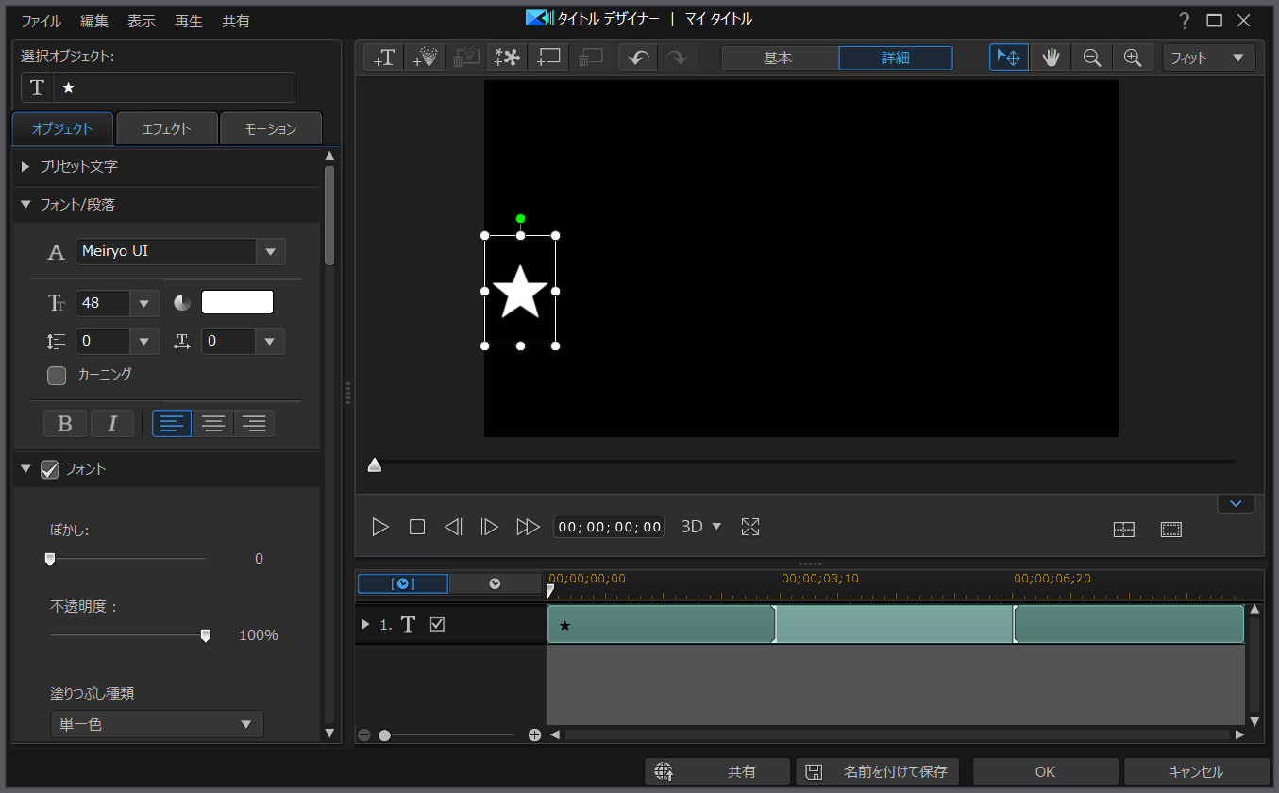Toggle bold text formatting
Viewport: 1279px width, 793px height.
pyautogui.click(x=65, y=424)
